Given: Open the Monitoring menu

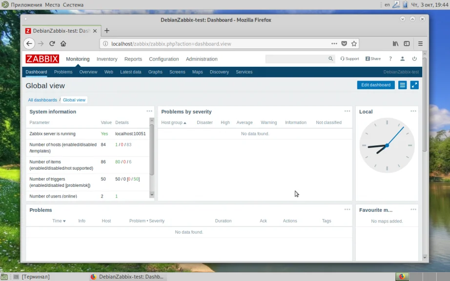Looking at the screenshot, I should pyautogui.click(x=78, y=59).
